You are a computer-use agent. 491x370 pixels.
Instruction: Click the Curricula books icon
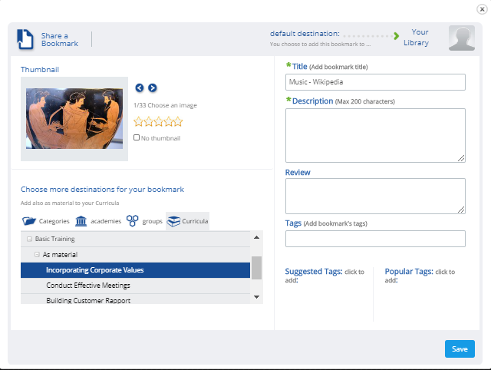point(173,221)
